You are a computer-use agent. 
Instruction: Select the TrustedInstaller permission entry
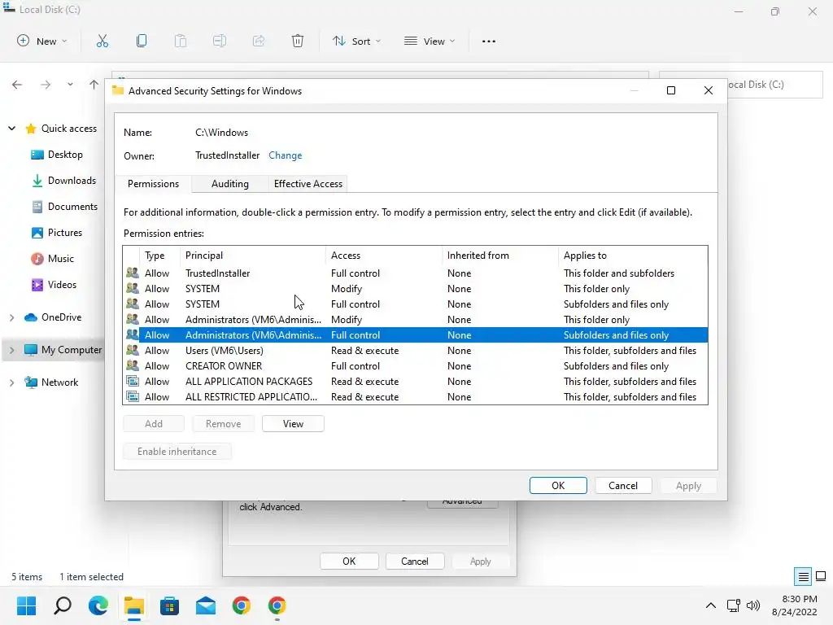pos(416,273)
